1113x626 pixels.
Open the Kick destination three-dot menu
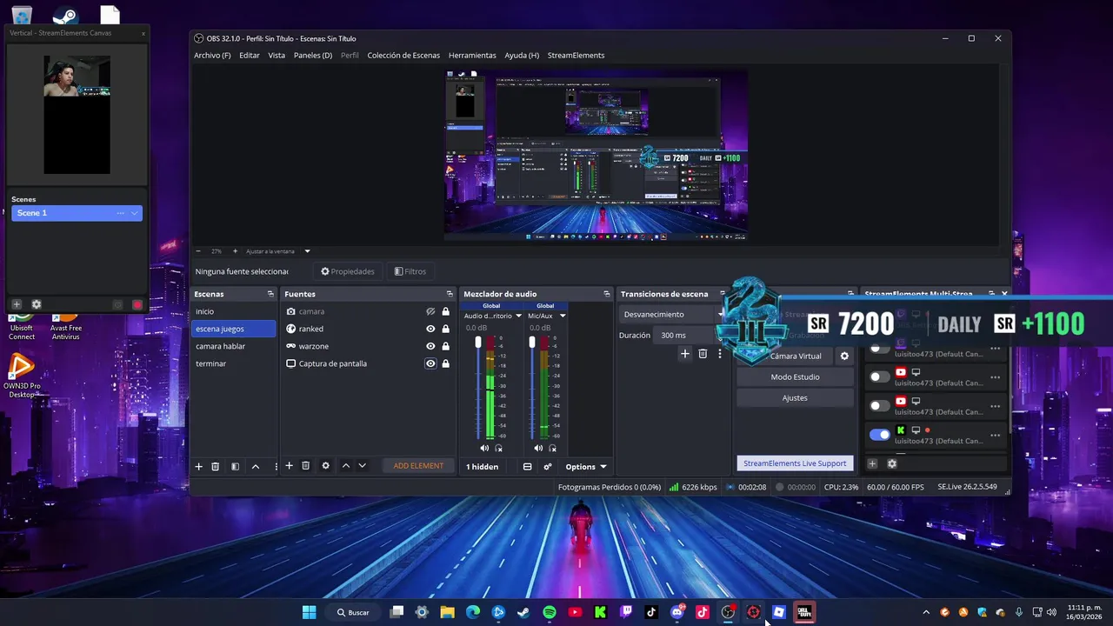tap(995, 435)
